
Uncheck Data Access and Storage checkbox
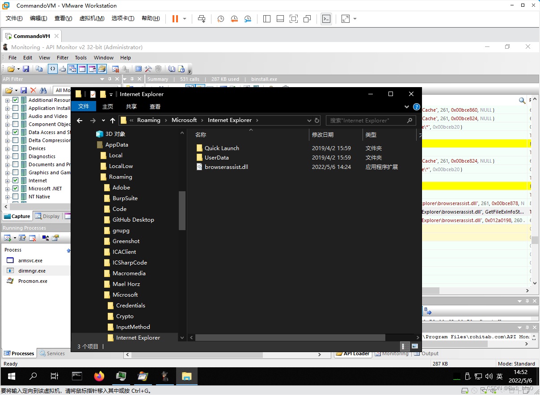(x=16, y=132)
